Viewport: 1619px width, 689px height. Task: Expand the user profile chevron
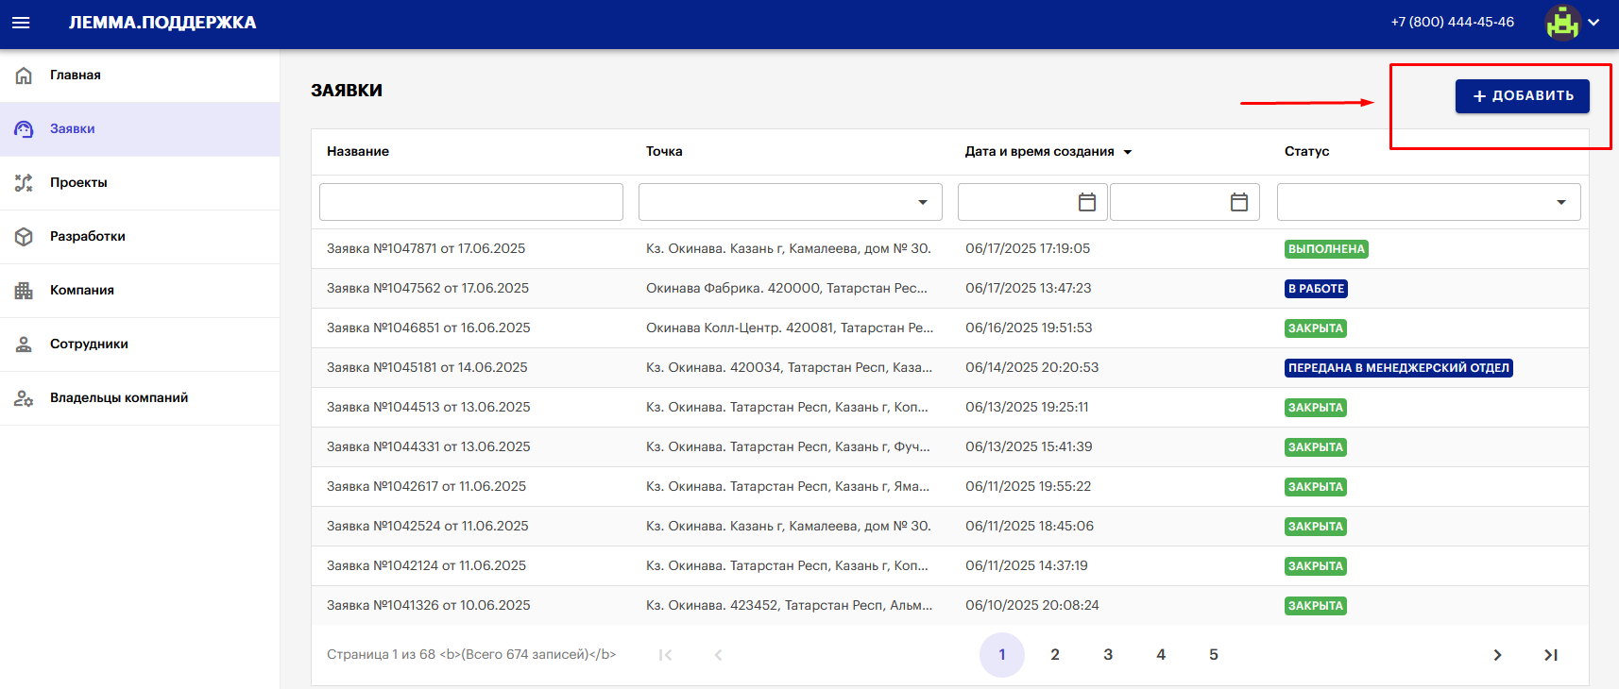click(1593, 23)
